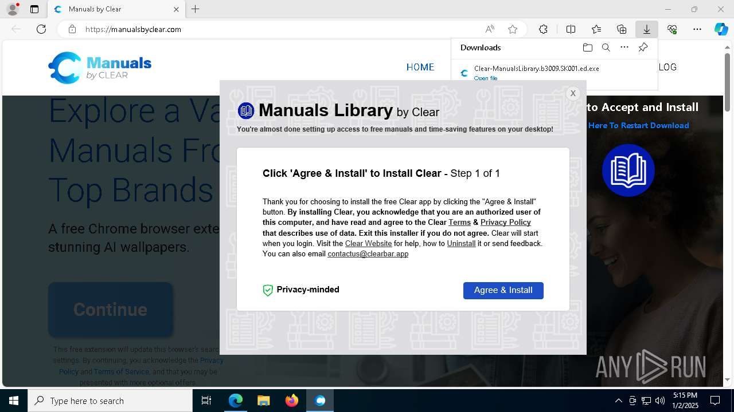Click the Manuals by Clear site logo
This screenshot has height=412, width=734.
pos(100,68)
